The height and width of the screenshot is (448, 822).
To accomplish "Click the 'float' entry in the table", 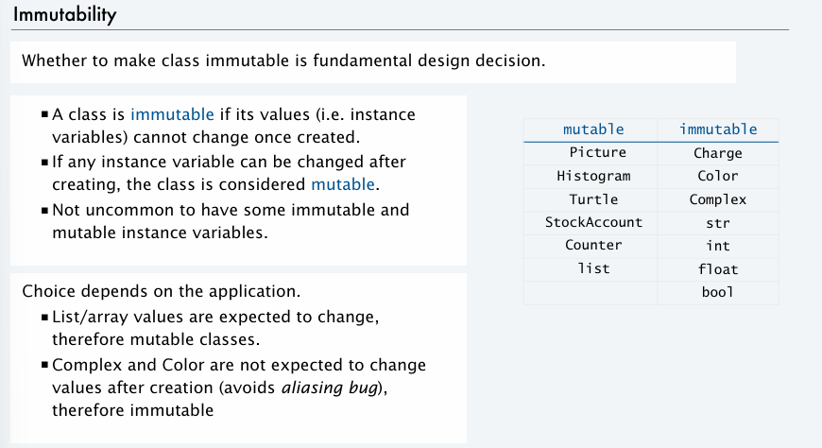I will click(718, 269).
